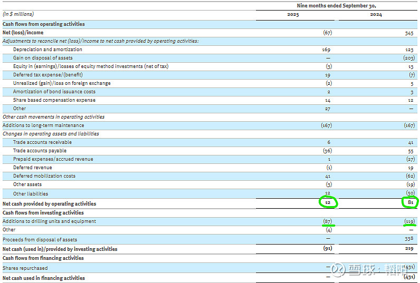Select 2025 'Other' adjustment value 27
This screenshot has width=420, height=283.
click(x=328, y=109)
